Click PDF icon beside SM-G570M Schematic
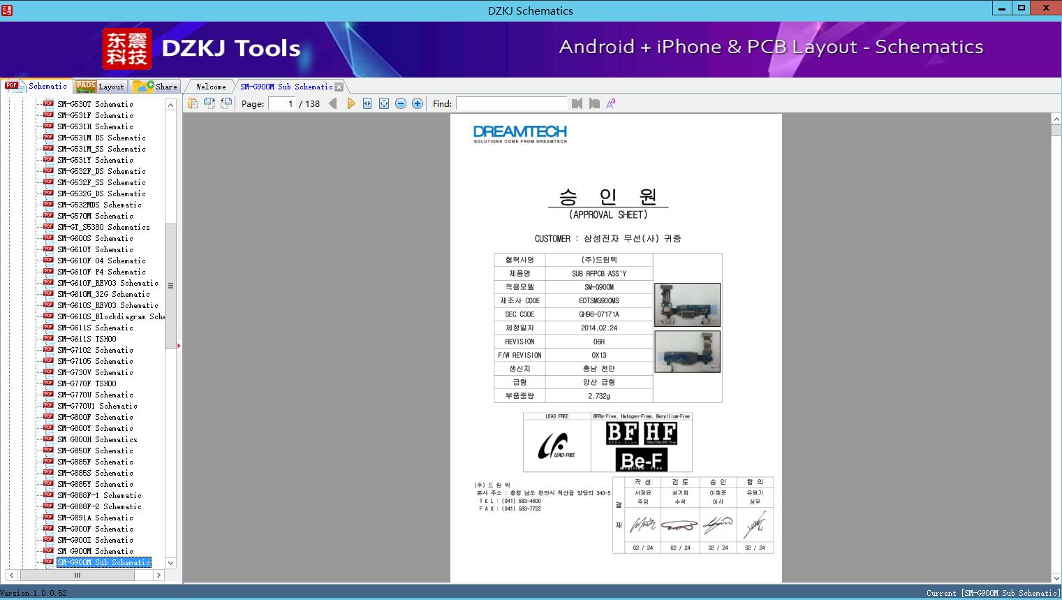This screenshot has width=1062, height=600. (48, 216)
